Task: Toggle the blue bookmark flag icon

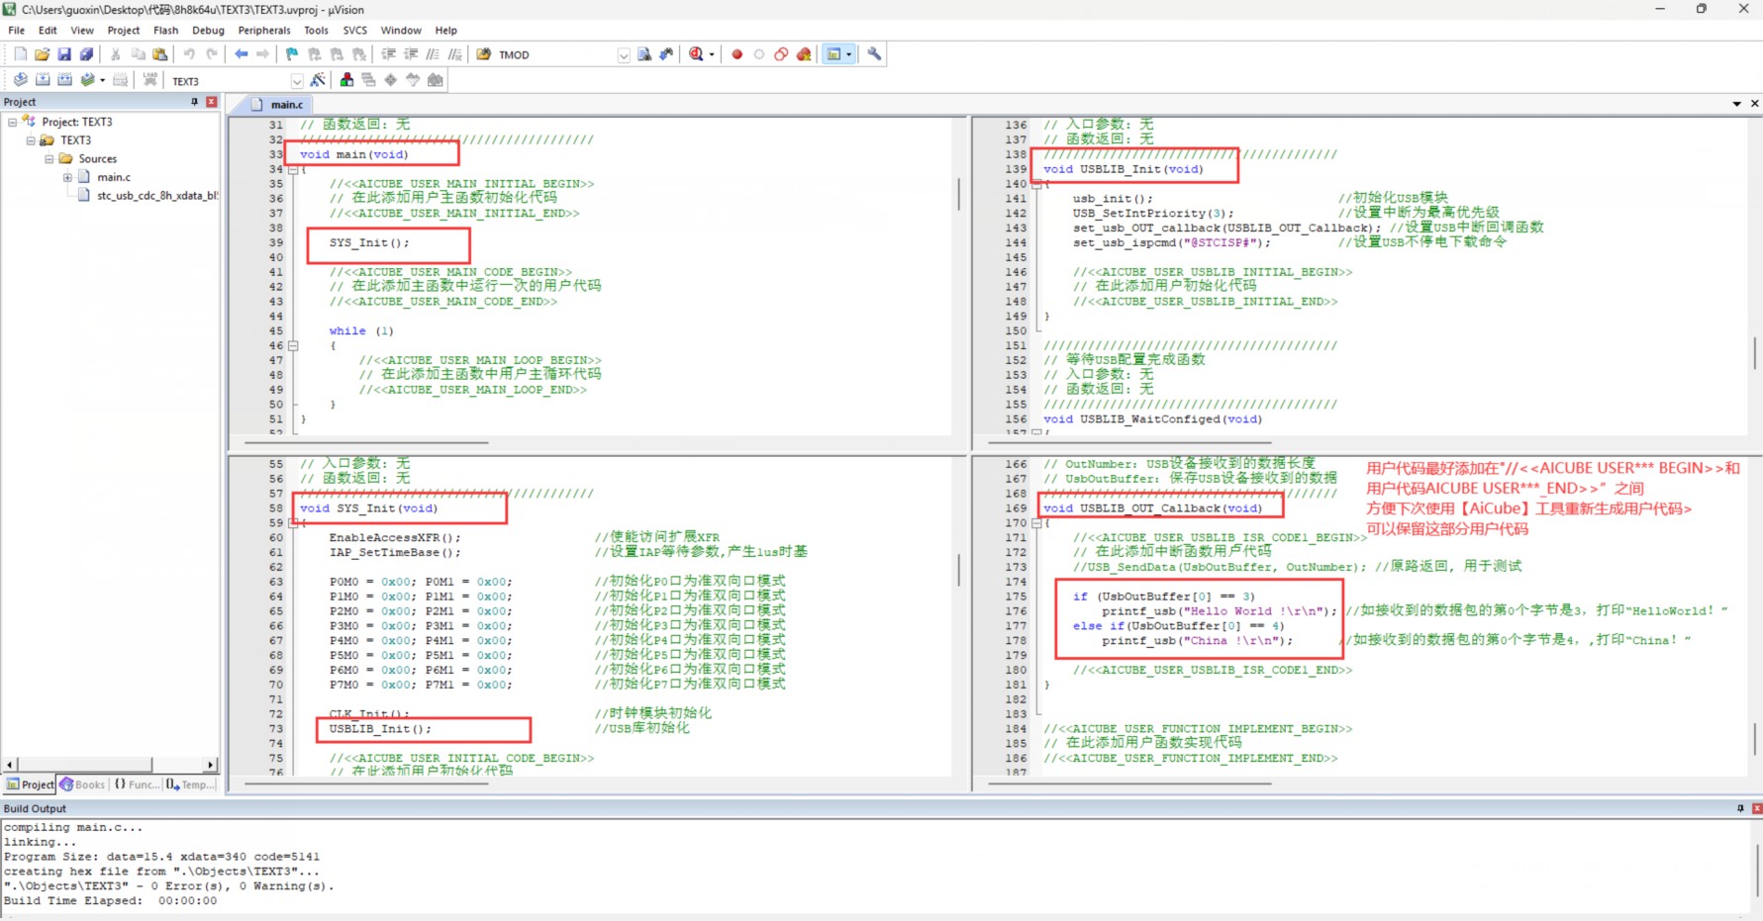Action: [291, 54]
